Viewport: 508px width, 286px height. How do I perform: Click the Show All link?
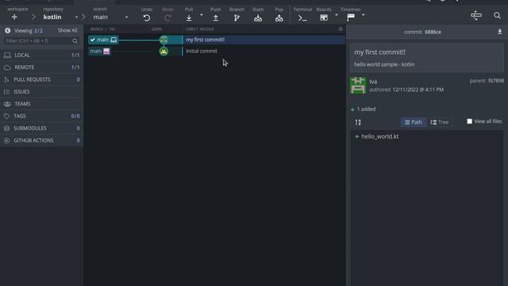coord(67,30)
